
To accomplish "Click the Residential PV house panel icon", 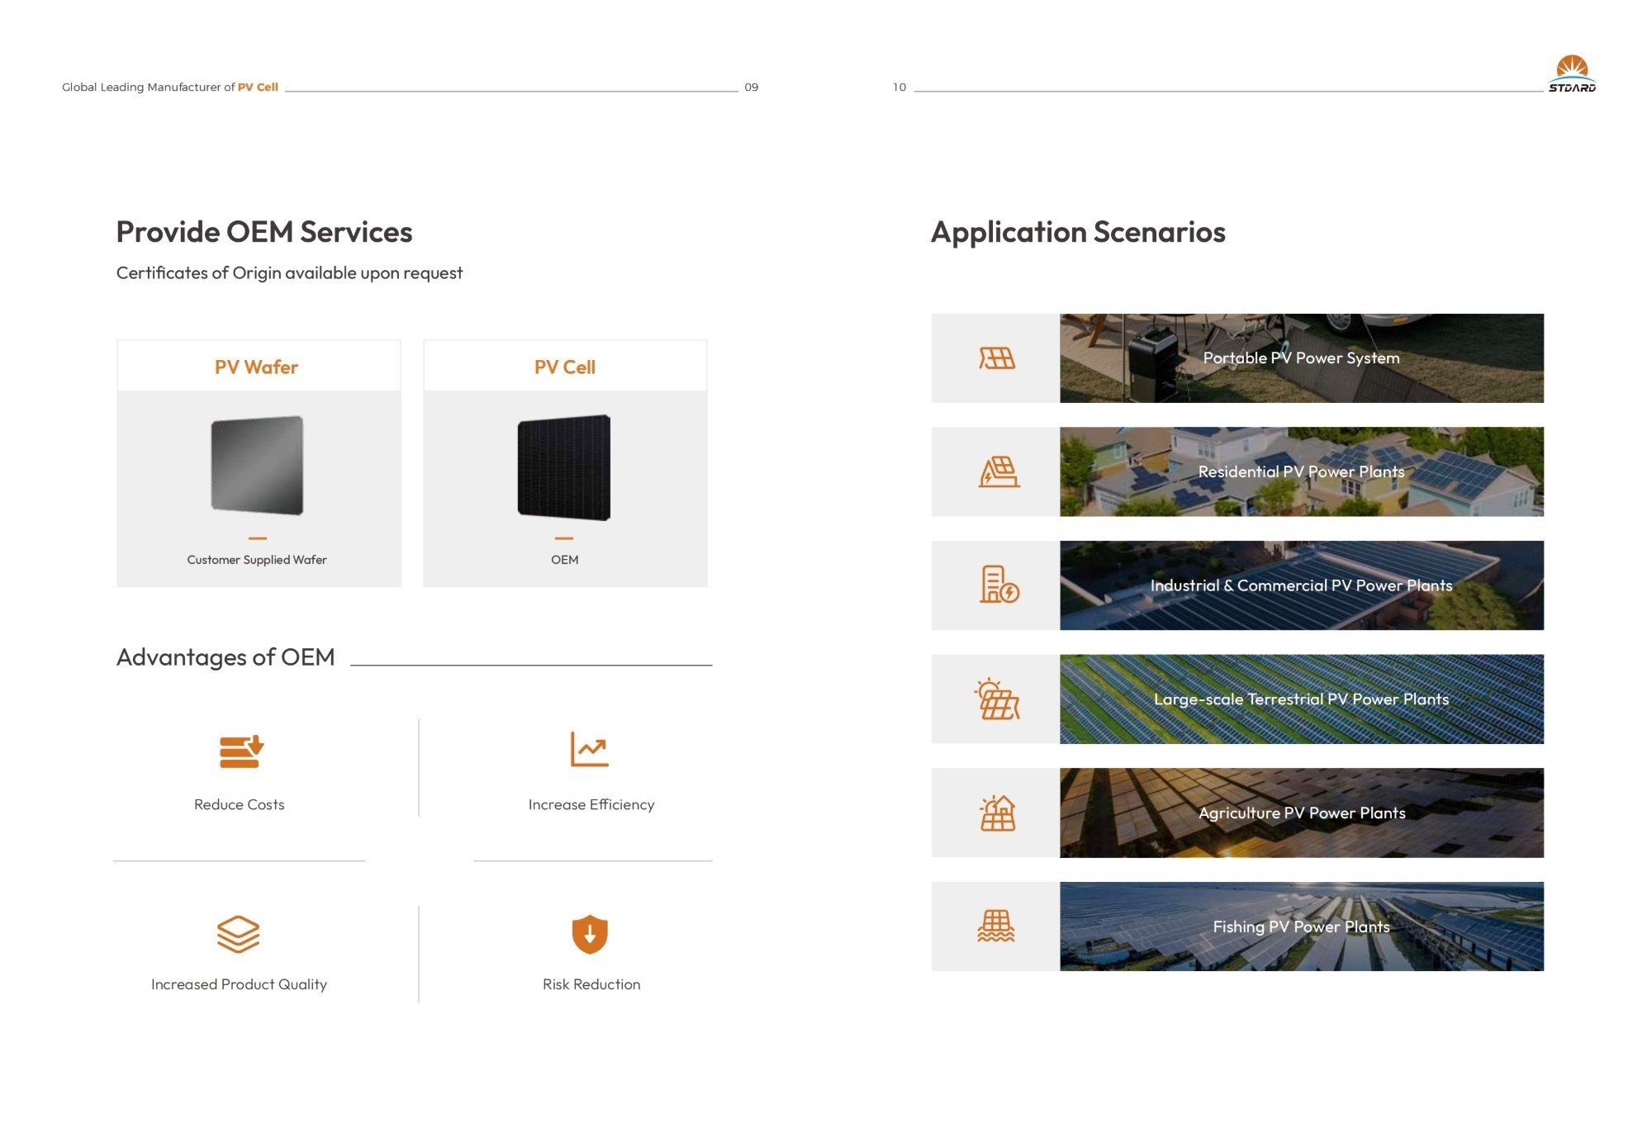I will click(999, 472).
